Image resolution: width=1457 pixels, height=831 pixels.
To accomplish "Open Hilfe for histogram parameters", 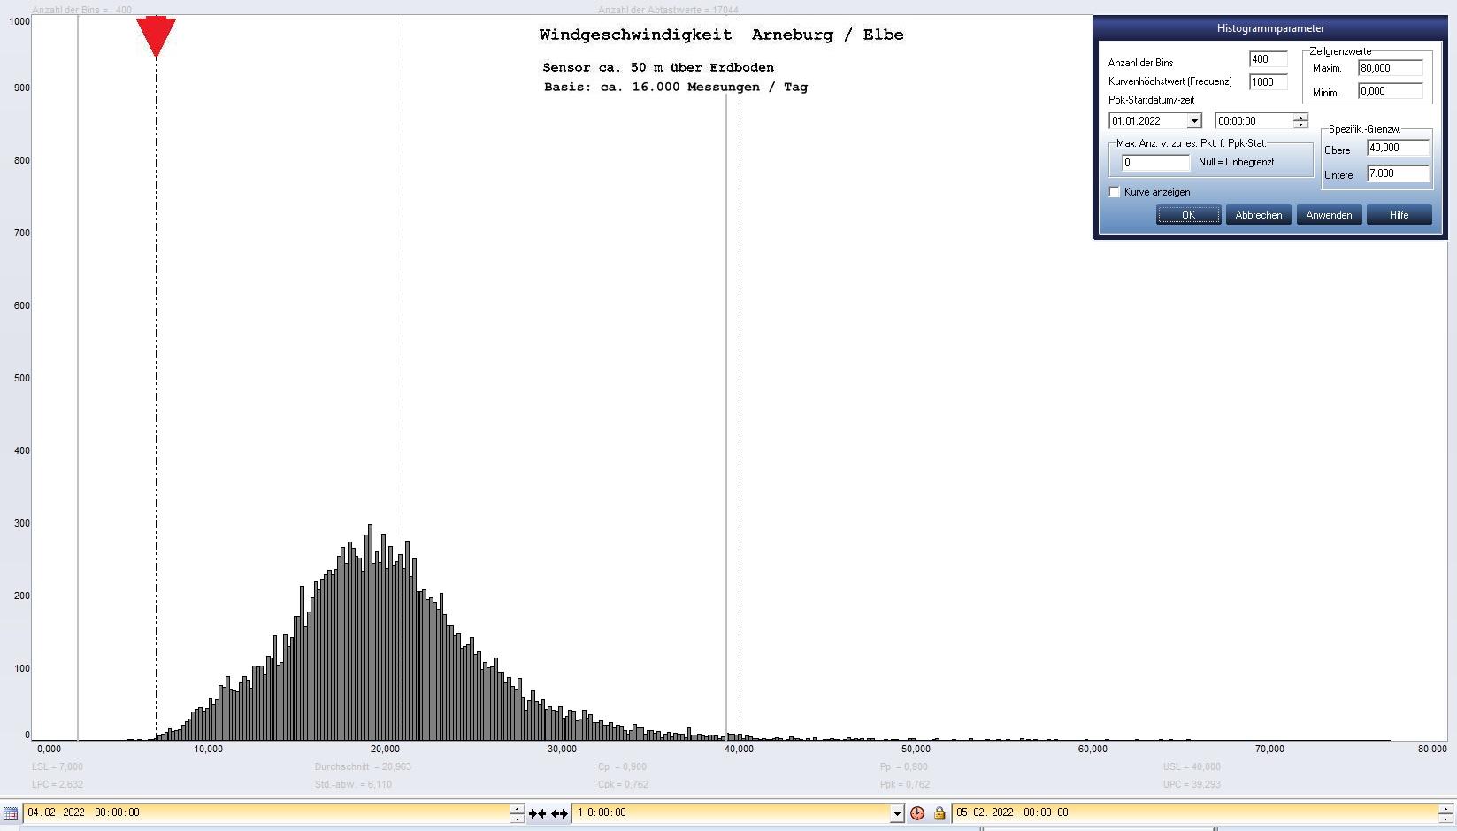I will pyautogui.click(x=1398, y=215).
